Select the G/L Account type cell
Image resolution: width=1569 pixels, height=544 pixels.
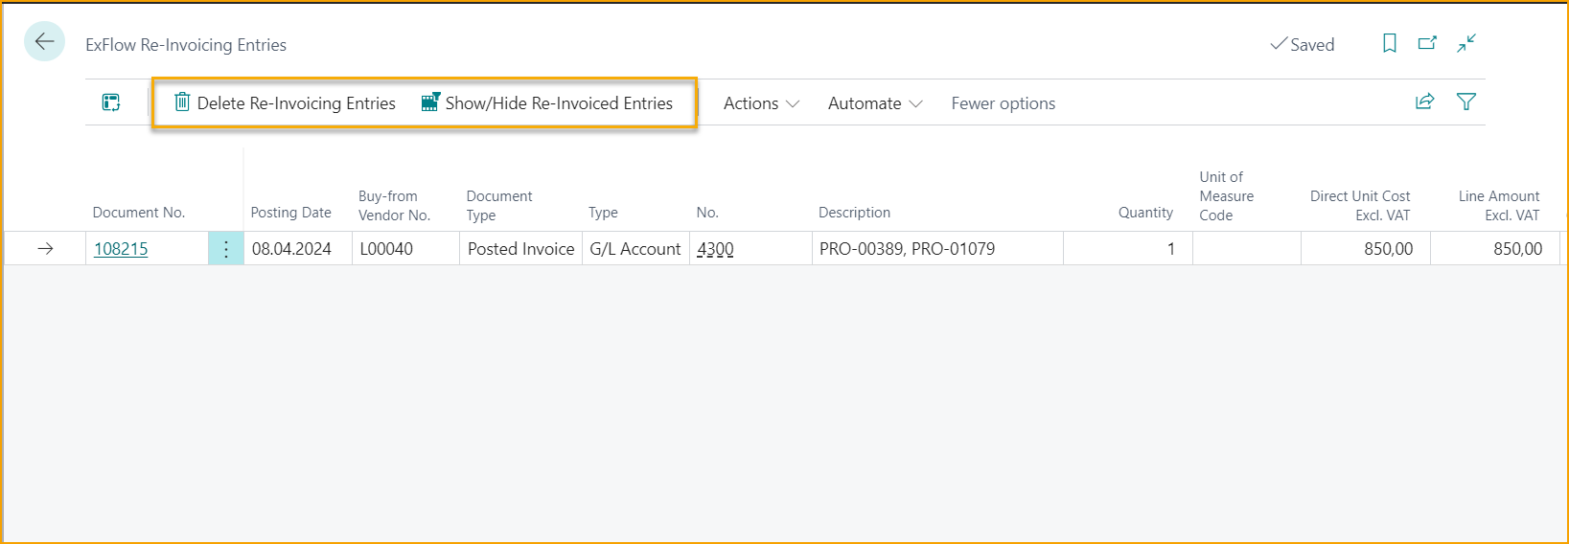tap(635, 249)
